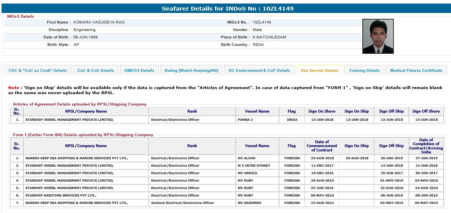
Task: Open the GMDSS Details tab
Action: pos(139,71)
